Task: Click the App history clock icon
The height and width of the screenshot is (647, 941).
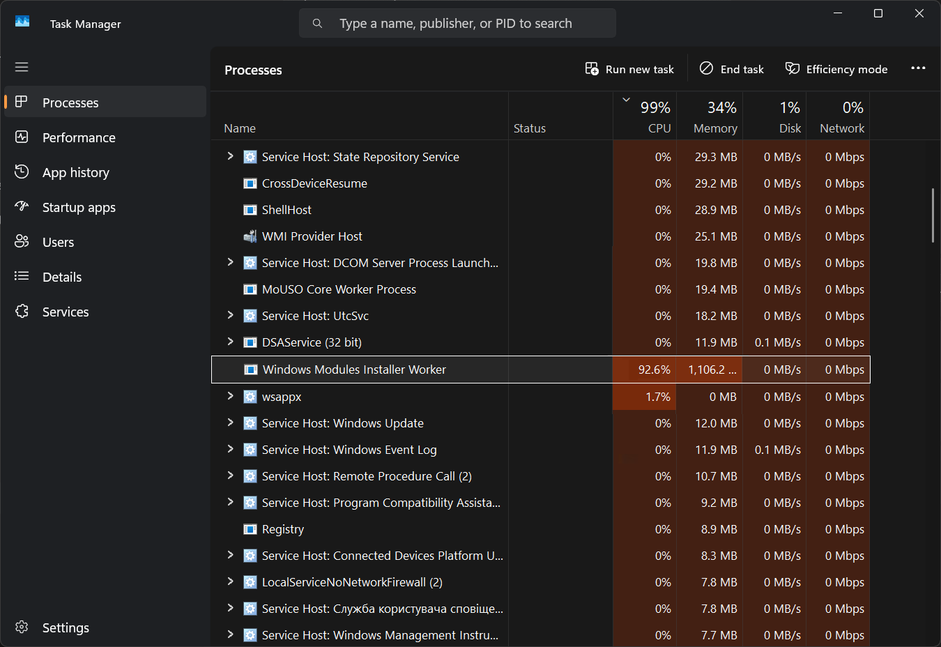Action: pos(22,172)
